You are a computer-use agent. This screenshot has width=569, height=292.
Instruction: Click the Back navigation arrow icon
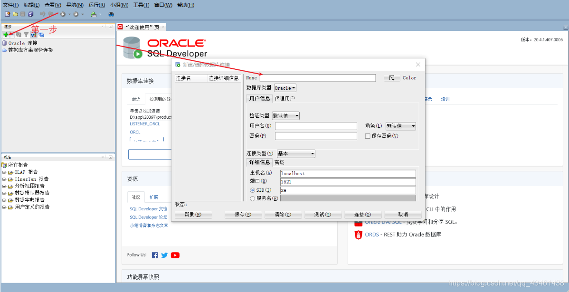[63, 13]
